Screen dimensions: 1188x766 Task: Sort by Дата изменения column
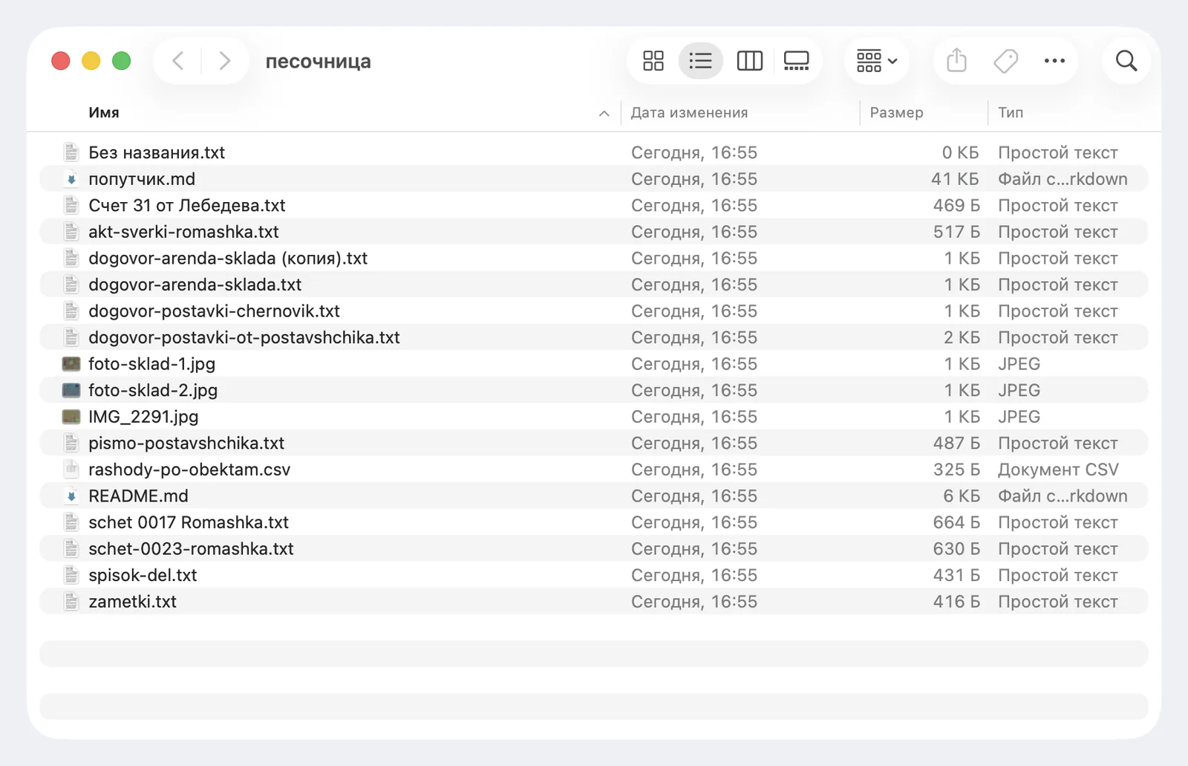point(689,112)
